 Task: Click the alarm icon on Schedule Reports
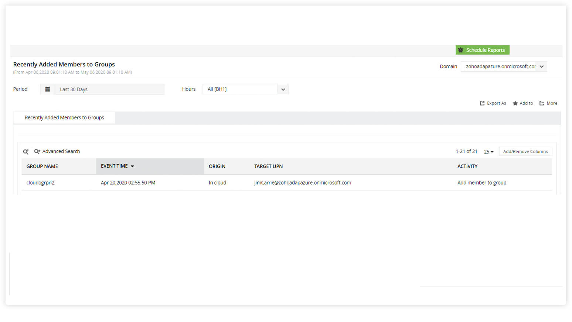(x=460, y=50)
